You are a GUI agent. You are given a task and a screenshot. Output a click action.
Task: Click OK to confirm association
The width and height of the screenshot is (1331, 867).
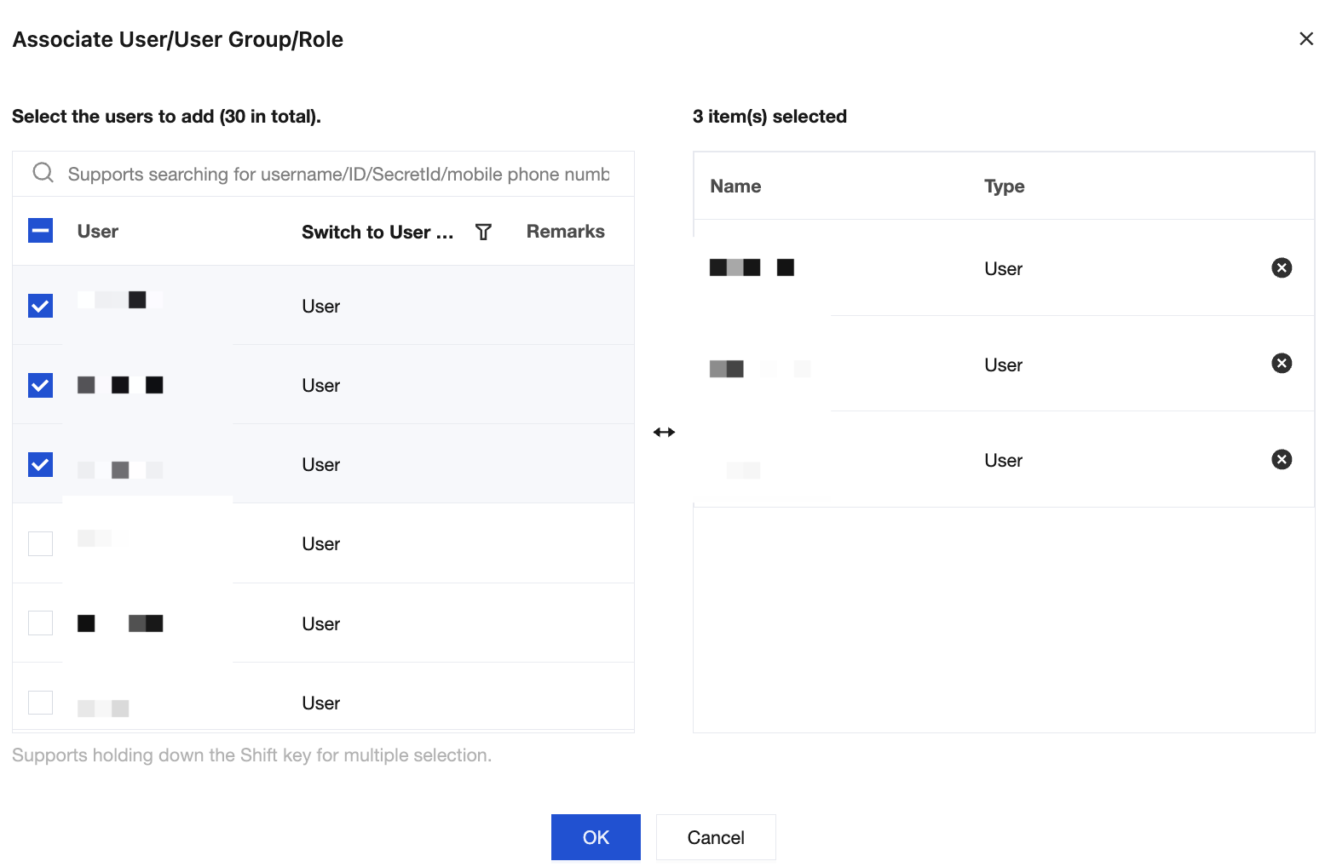596,837
